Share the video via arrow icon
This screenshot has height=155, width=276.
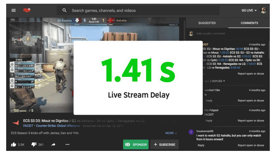pyautogui.click(x=53, y=144)
